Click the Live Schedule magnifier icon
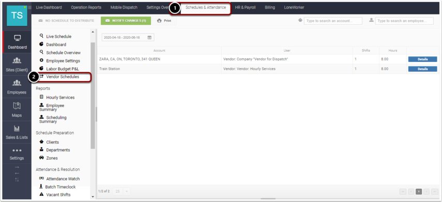Viewport: 442px width, 202px height. [x=41, y=36]
